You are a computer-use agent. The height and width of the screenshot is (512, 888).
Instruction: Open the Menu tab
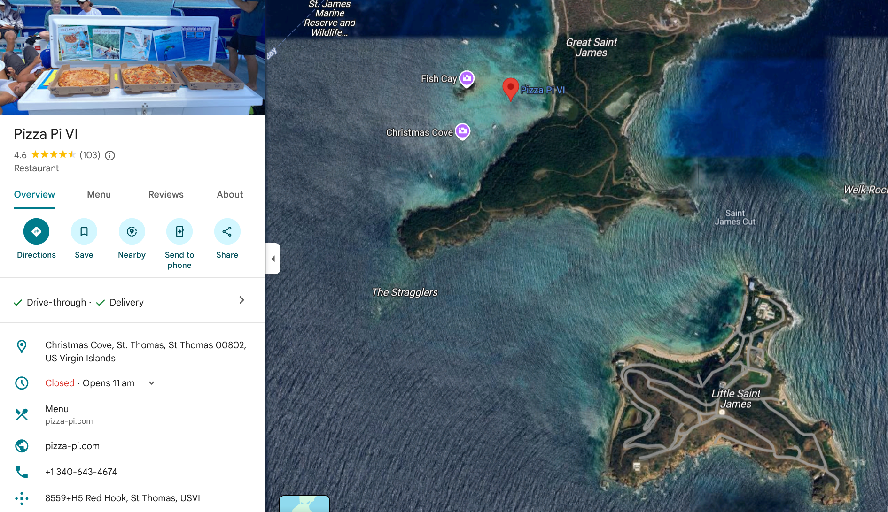point(99,194)
